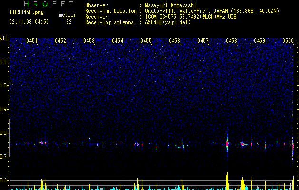Select the Ogata-vill. Akita-Pref. JAPAN location text
299x190 pixels.
point(212,11)
